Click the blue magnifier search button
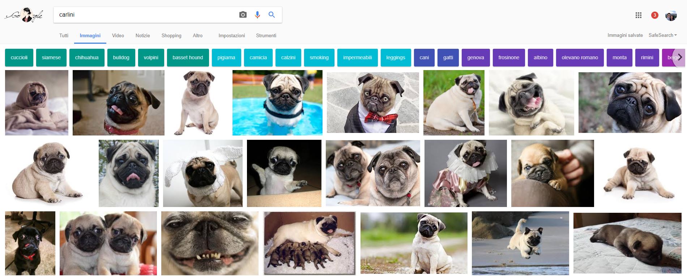The width and height of the screenshot is (687, 276). tap(272, 15)
